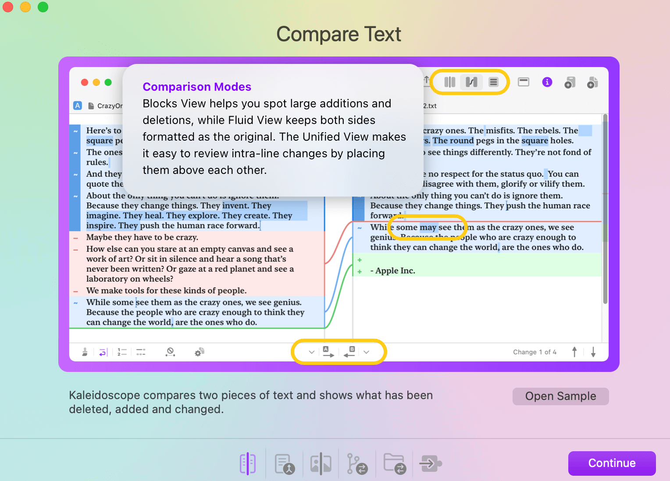Click gear-with-document settings icon in preview footer
The width and height of the screenshot is (670, 481).
point(200,352)
